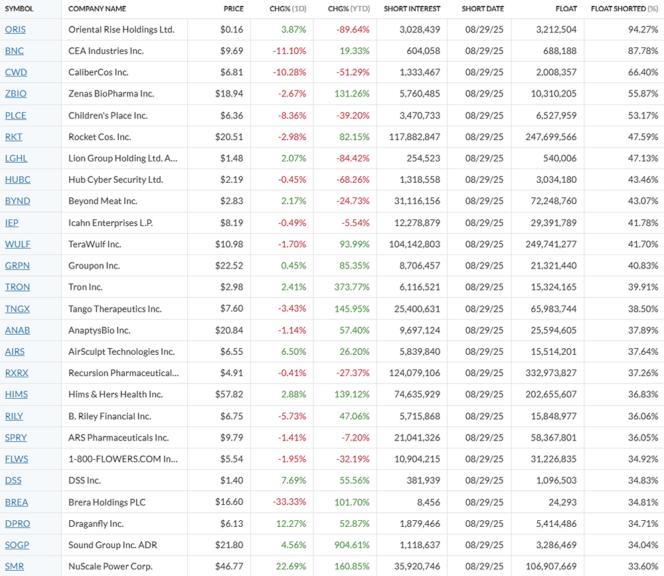Screen dimensions: 664x576
Task: Select the RKT ticker symbol
Action: tap(13, 137)
